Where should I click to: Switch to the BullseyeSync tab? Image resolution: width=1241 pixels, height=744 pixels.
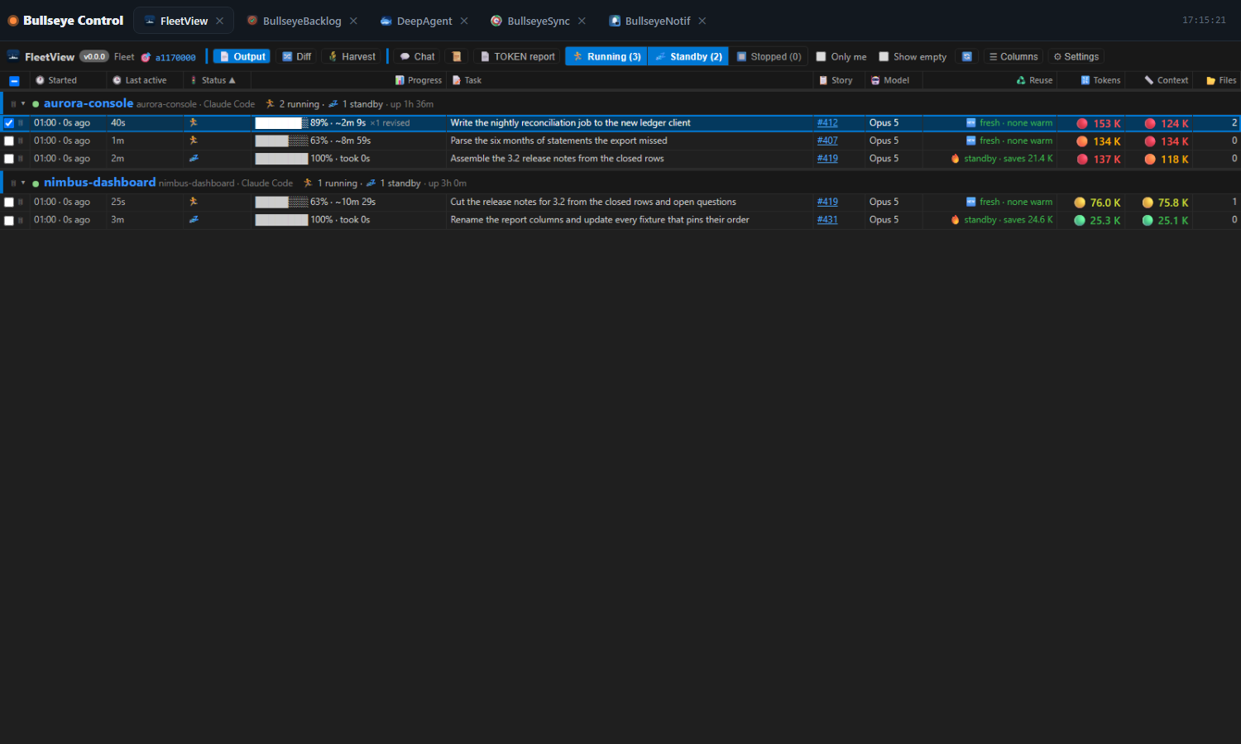pyautogui.click(x=539, y=21)
